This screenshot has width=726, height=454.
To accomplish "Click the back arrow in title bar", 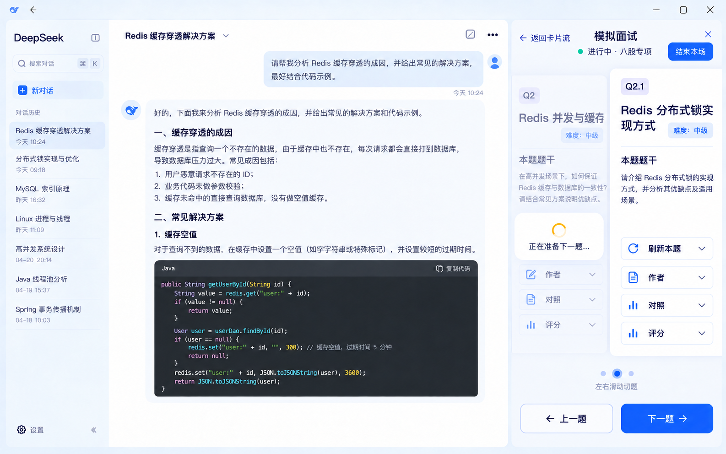I will 33,10.
